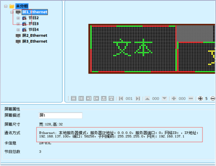Image resolution: width=216 pixels, height=166 pixels.
Task: Expand the 节目4 program node
Action: (x=18, y=29)
